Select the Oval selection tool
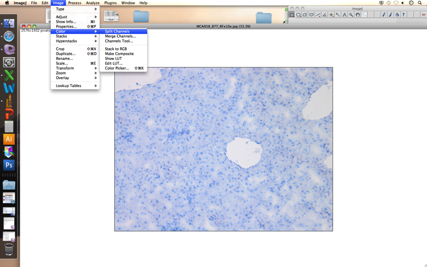 click(x=299, y=15)
